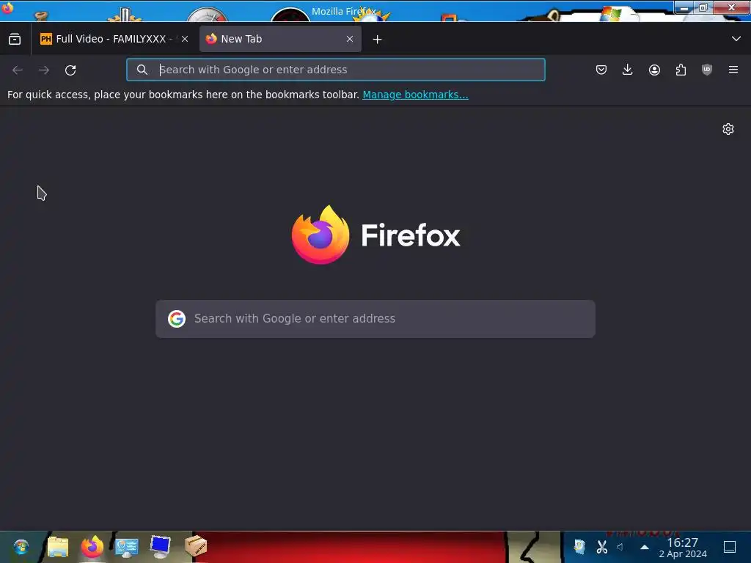Minimize the Mozilla Firefox window
This screenshot has height=563, width=751.
click(x=684, y=7)
